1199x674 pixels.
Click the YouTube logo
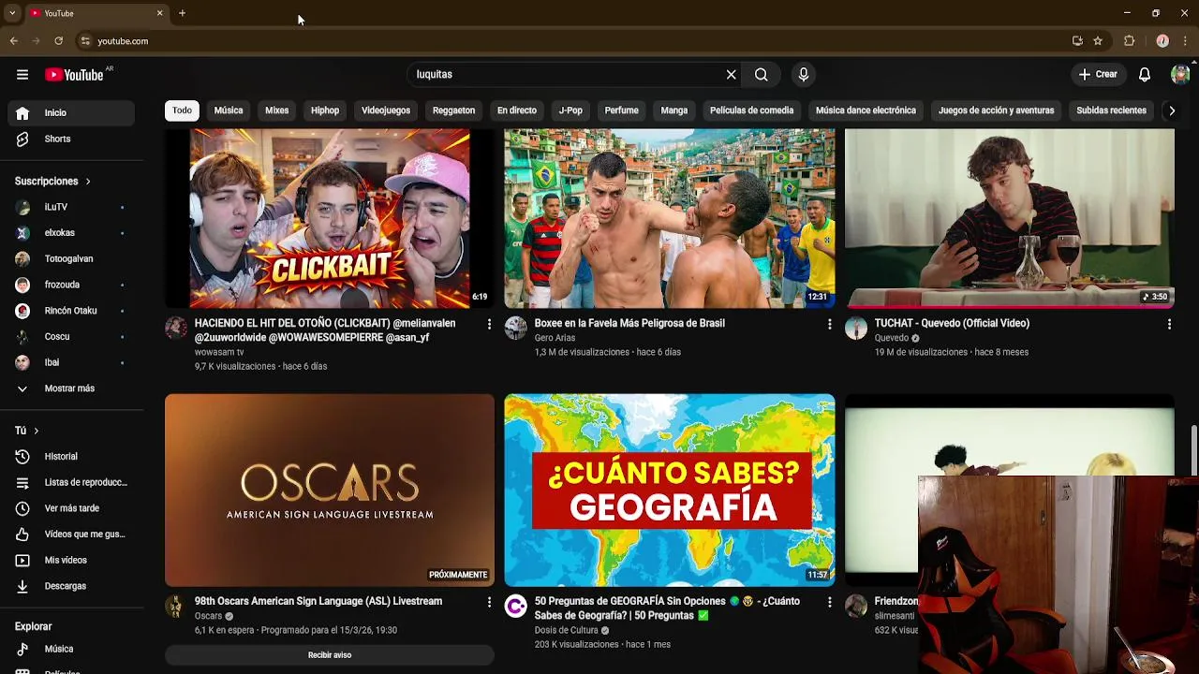[x=74, y=75]
